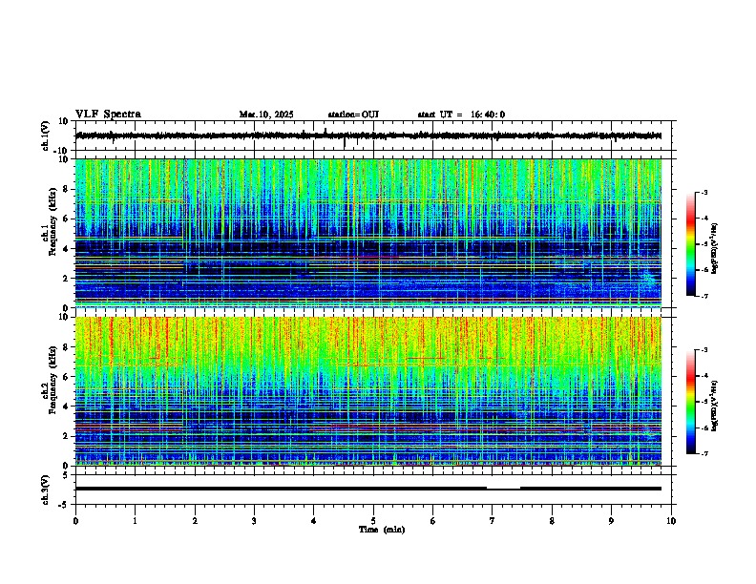Click the 'Time (min)' axis label
Screen dimensions: 756x584
[x=382, y=530]
